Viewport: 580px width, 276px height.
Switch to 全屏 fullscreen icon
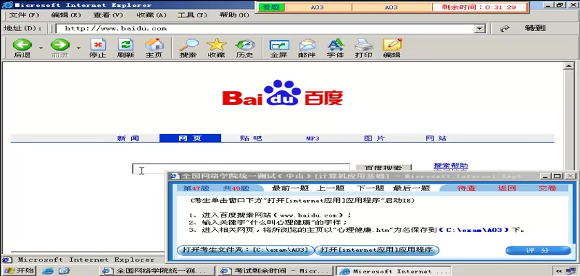(279, 48)
